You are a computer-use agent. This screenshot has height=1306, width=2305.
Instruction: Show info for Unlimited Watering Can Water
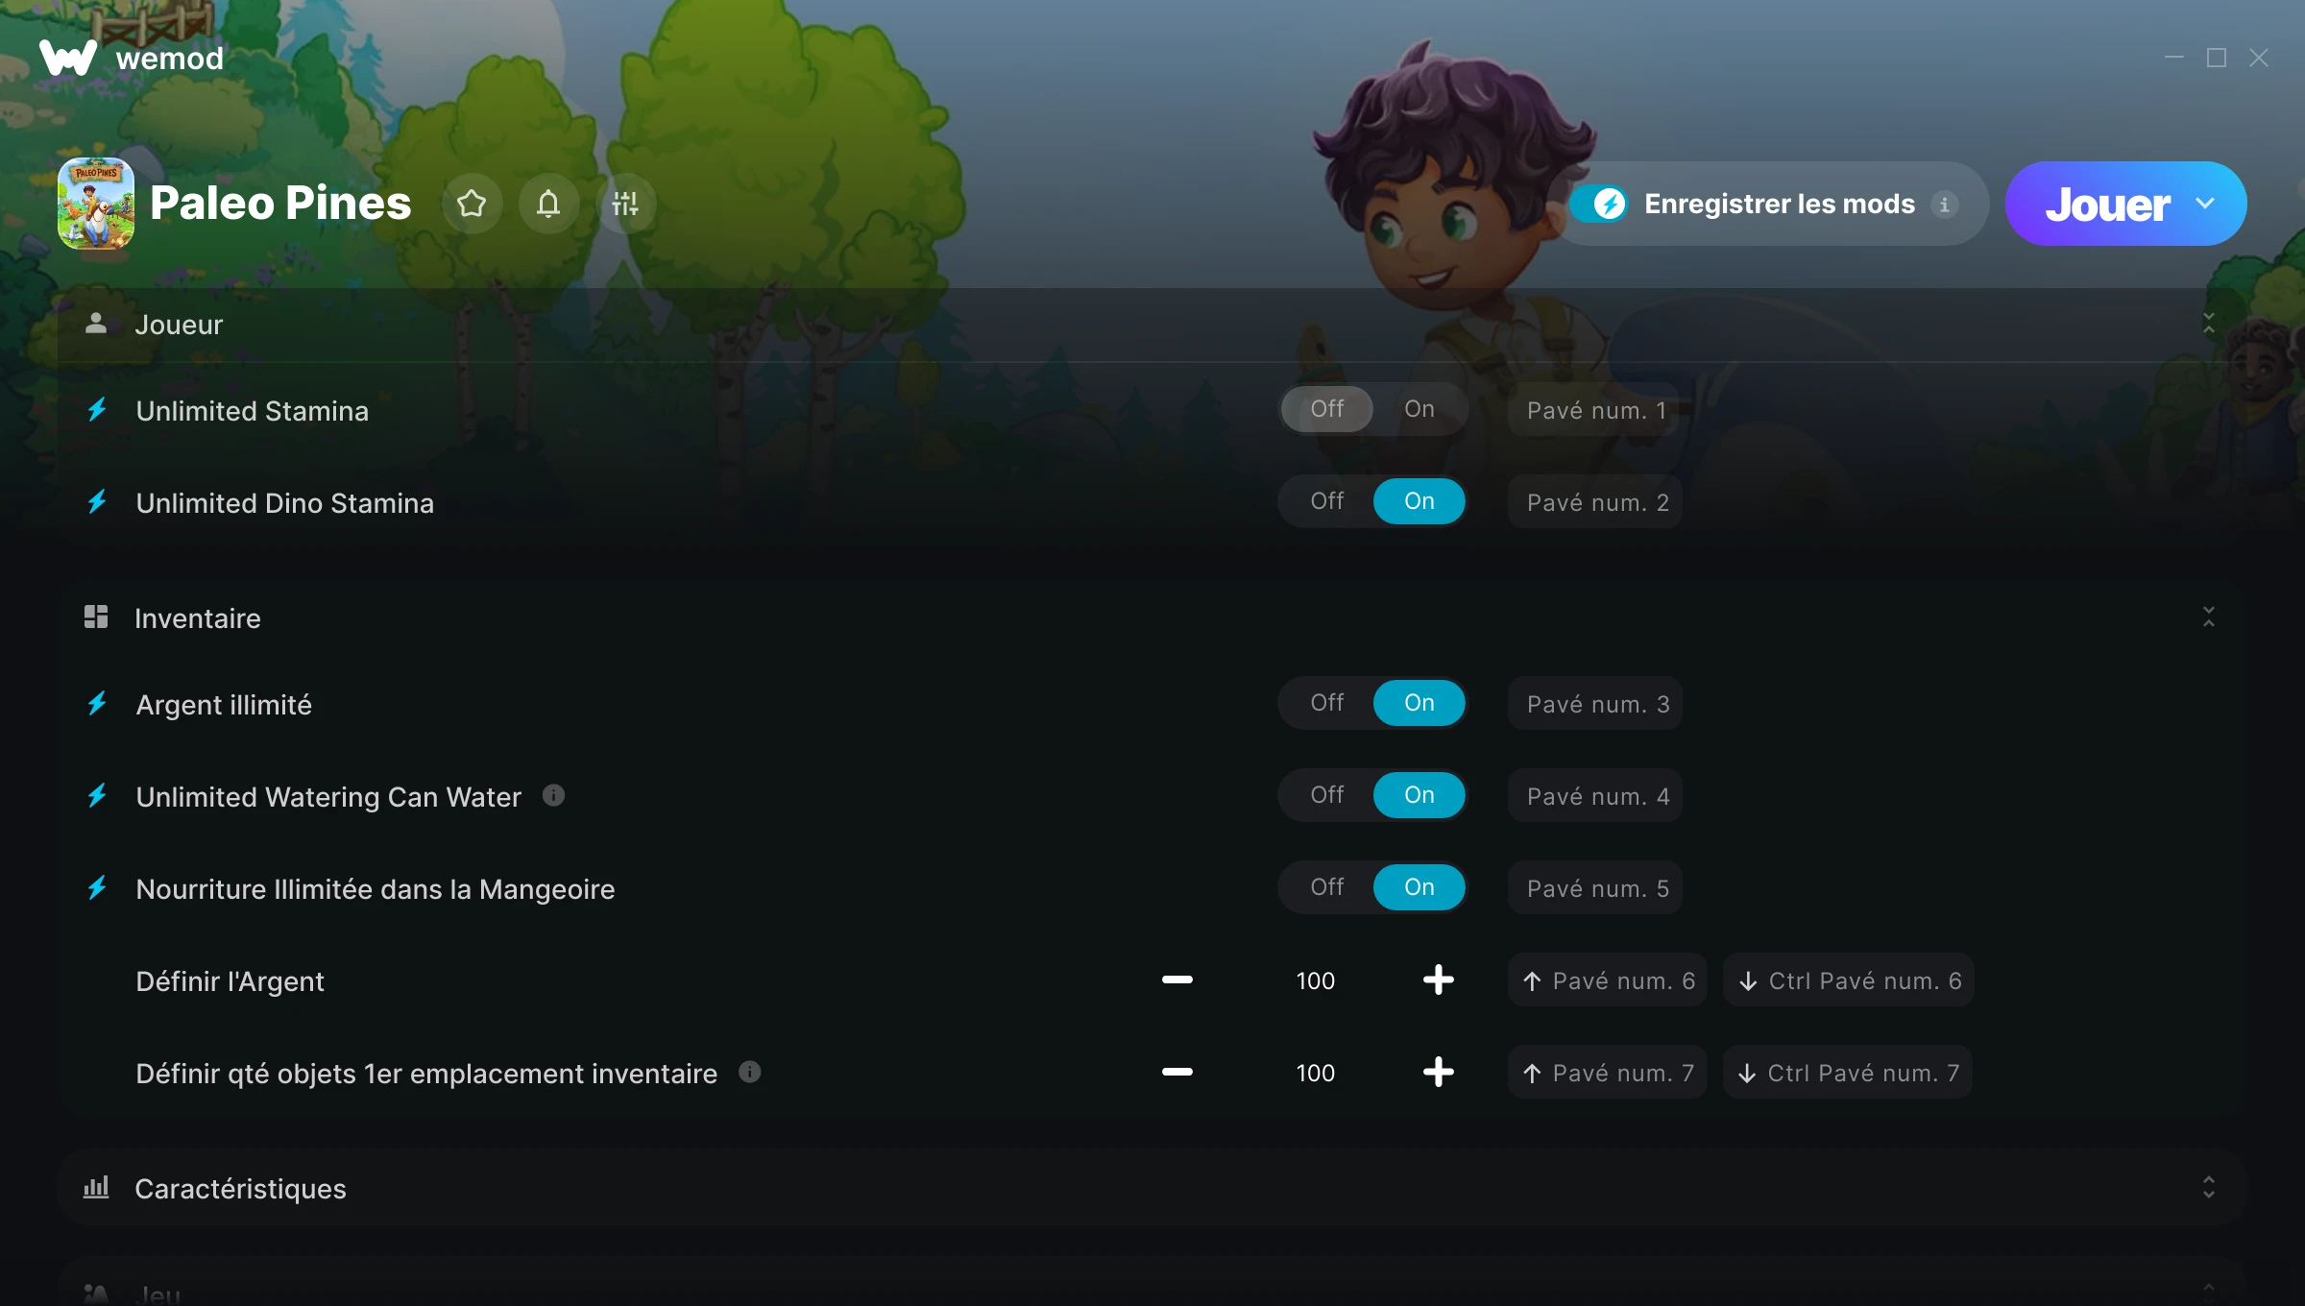[x=553, y=795]
